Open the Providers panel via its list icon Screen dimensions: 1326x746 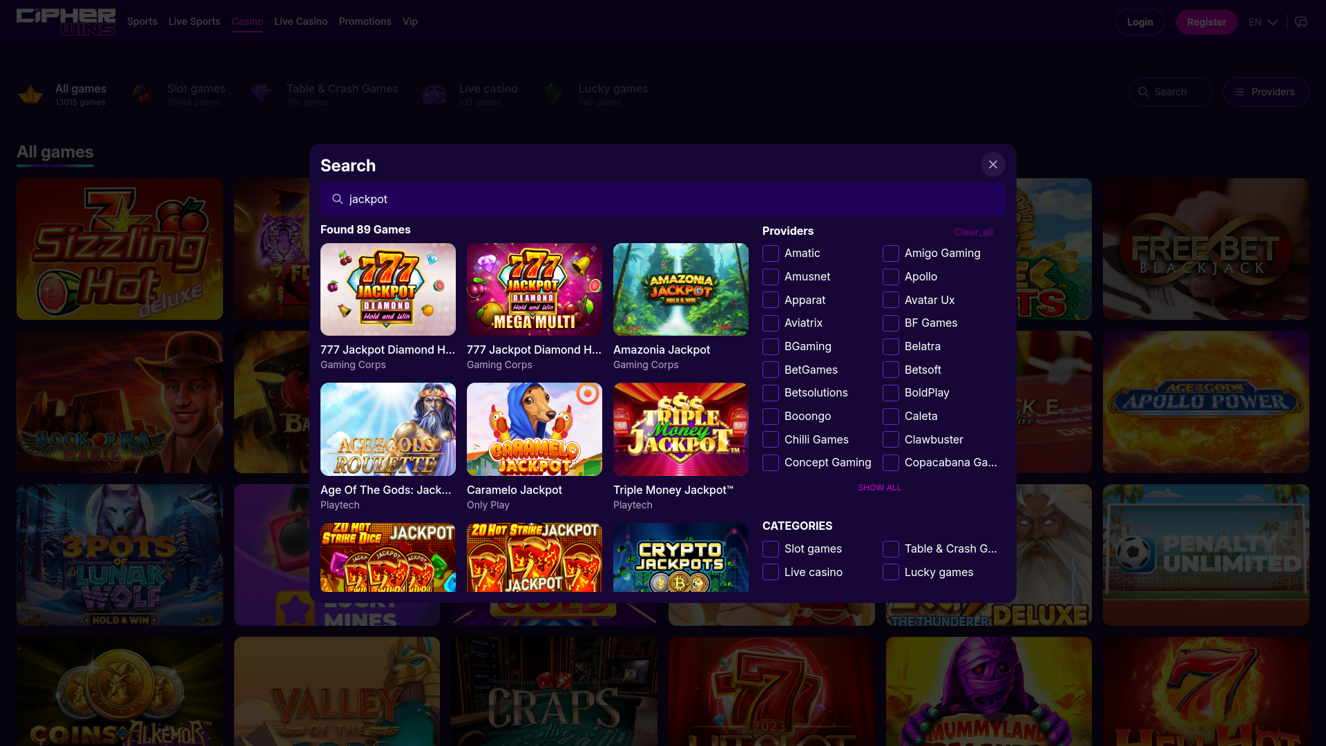pyautogui.click(x=1238, y=91)
